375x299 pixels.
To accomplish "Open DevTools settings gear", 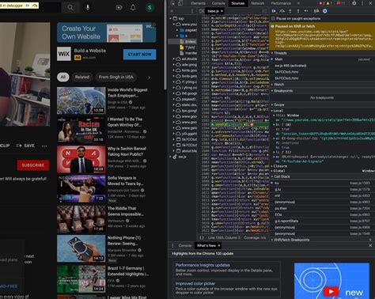I will 354,3.
